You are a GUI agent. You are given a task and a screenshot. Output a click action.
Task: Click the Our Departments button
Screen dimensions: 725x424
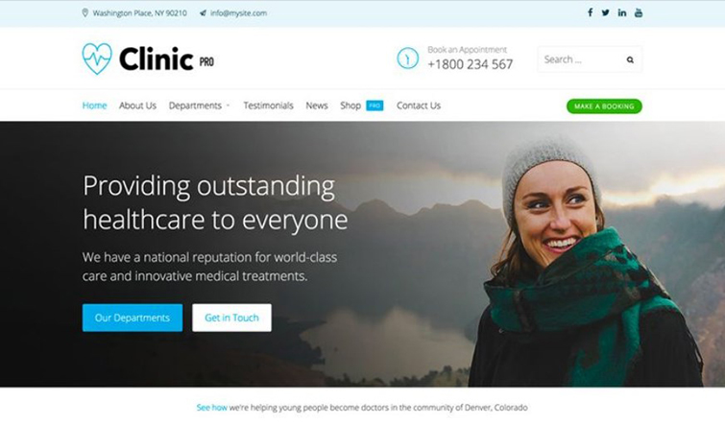[x=133, y=318]
